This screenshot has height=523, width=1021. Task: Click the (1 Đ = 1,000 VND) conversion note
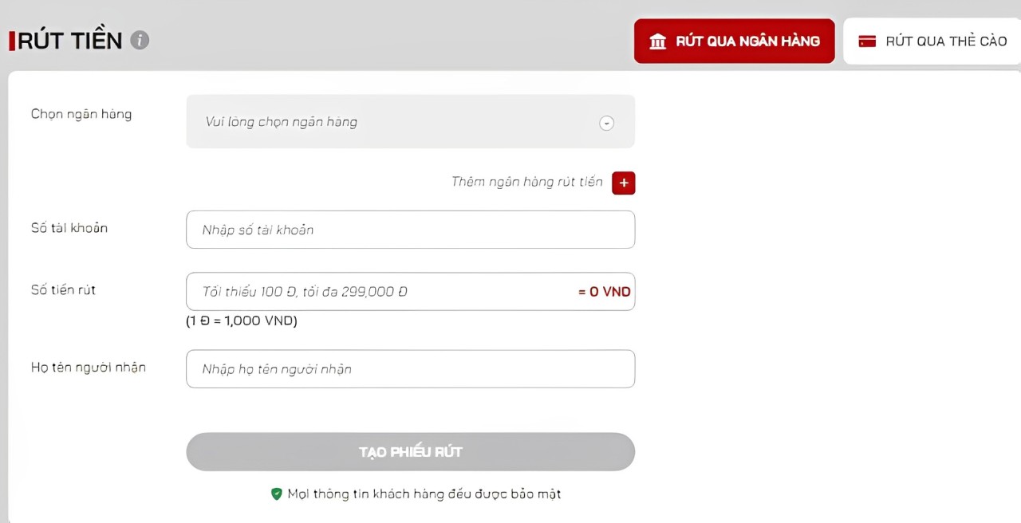click(241, 320)
